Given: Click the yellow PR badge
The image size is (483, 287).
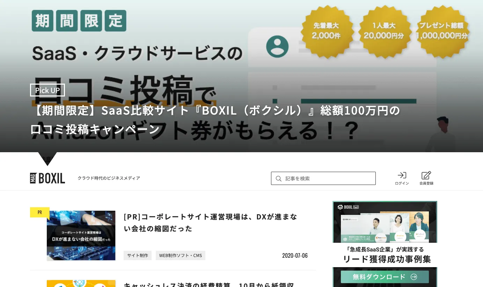Looking at the screenshot, I should coord(40,212).
